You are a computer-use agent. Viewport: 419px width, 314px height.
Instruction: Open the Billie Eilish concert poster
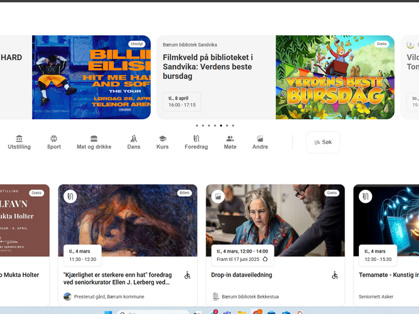tap(91, 77)
